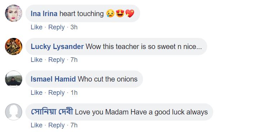
Task: Reply to Lucky Lysander's comment
Action: tap(56, 60)
